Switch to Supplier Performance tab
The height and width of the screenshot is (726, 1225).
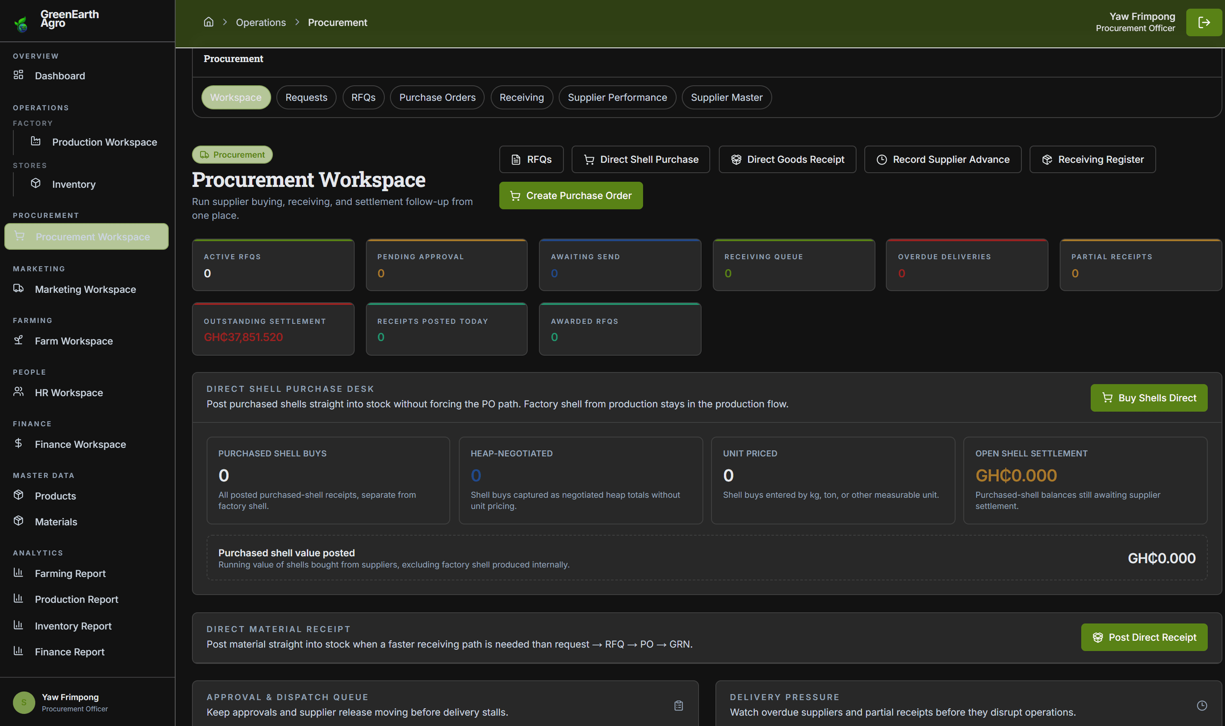(x=617, y=97)
